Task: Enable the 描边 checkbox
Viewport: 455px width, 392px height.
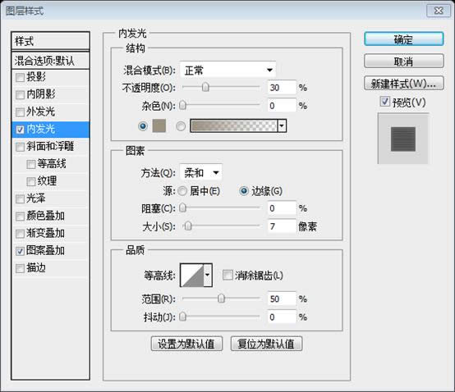Action: [20, 268]
